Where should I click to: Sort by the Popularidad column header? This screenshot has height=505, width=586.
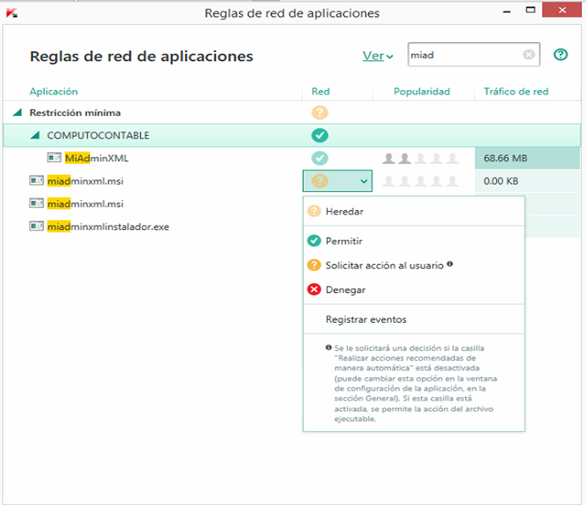(422, 91)
